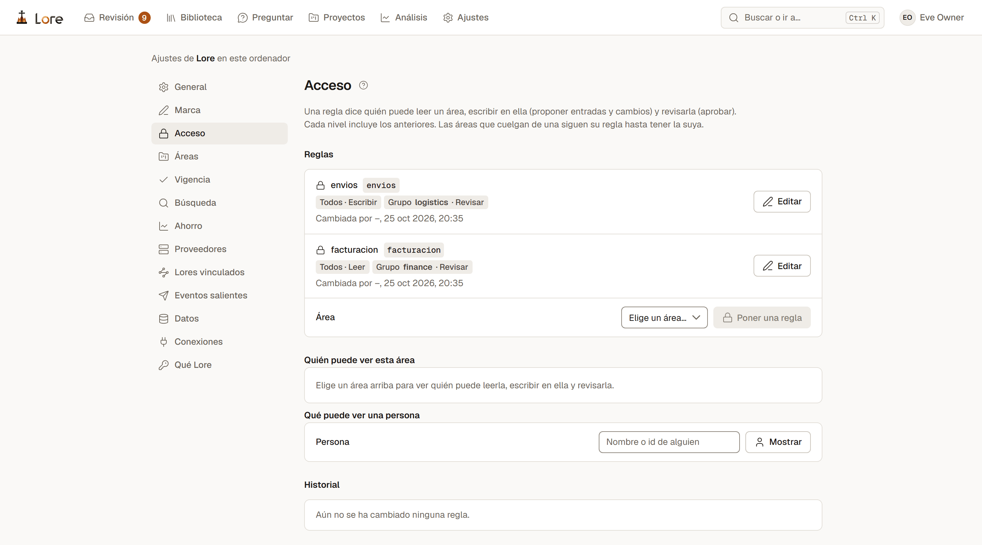Screen dimensions: 982x545
Task: Click the Mostrar button
Action: point(778,442)
